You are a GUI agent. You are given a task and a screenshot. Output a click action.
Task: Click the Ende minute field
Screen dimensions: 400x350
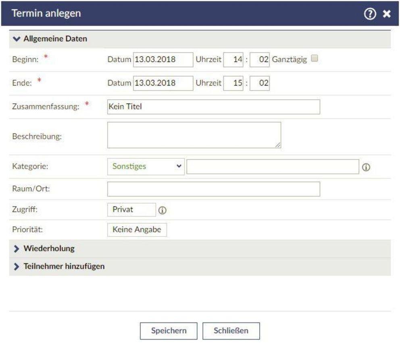pyautogui.click(x=259, y=83)
